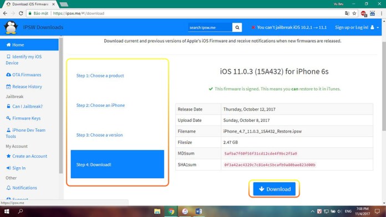Click Create an Account link
Viewport: 386px width, 217px height.
click(27, 156)
